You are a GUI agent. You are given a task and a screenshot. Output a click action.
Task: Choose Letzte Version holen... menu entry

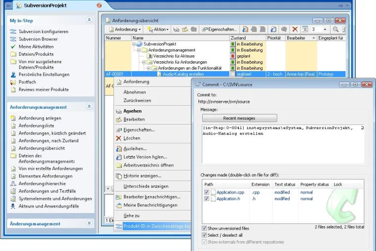[x=145, y=157]
